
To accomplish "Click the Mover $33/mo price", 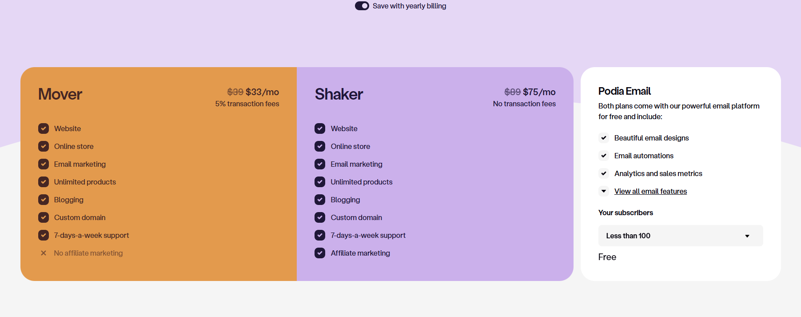I will [x=262, y=92].
